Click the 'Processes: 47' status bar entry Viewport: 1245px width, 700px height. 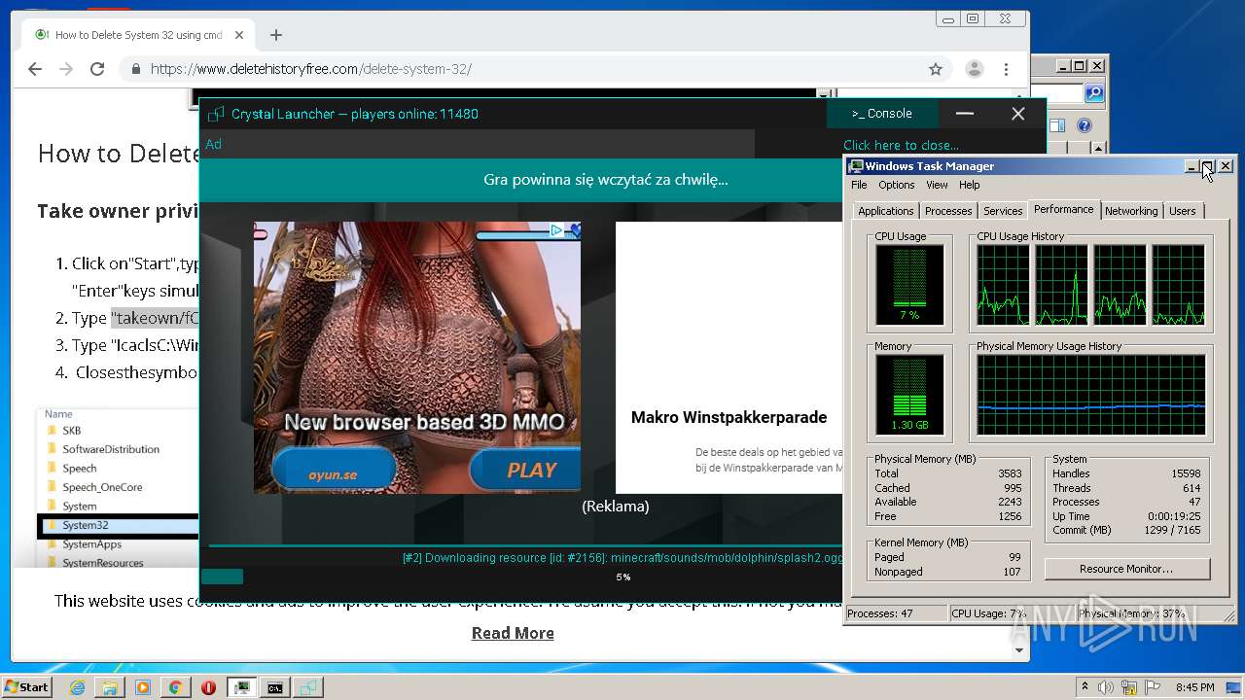(x=896, y=613)
